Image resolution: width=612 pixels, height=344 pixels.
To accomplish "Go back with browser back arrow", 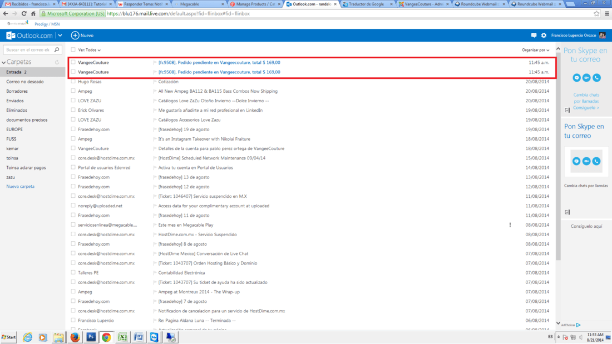I will pyautogui.click(x=6, y=14).
